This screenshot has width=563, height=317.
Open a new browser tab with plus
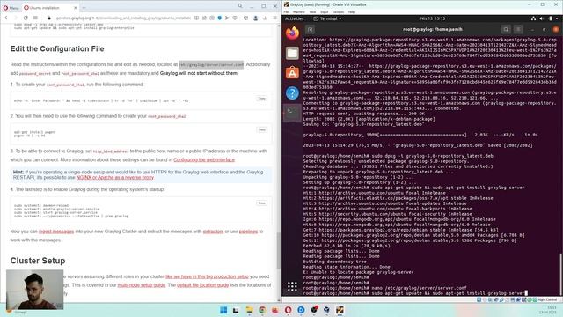pyautogui.click(x=84, y=8)
